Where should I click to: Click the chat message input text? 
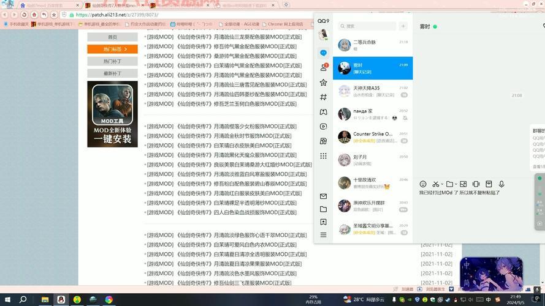click(459, 193)
